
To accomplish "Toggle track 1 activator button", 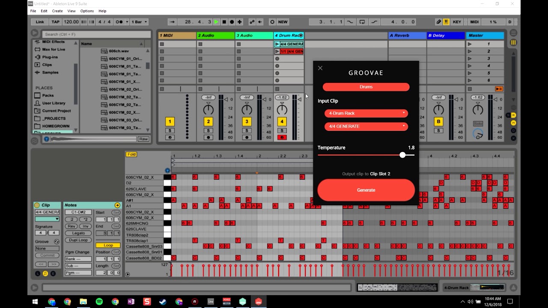I will (x=170, y=122).
